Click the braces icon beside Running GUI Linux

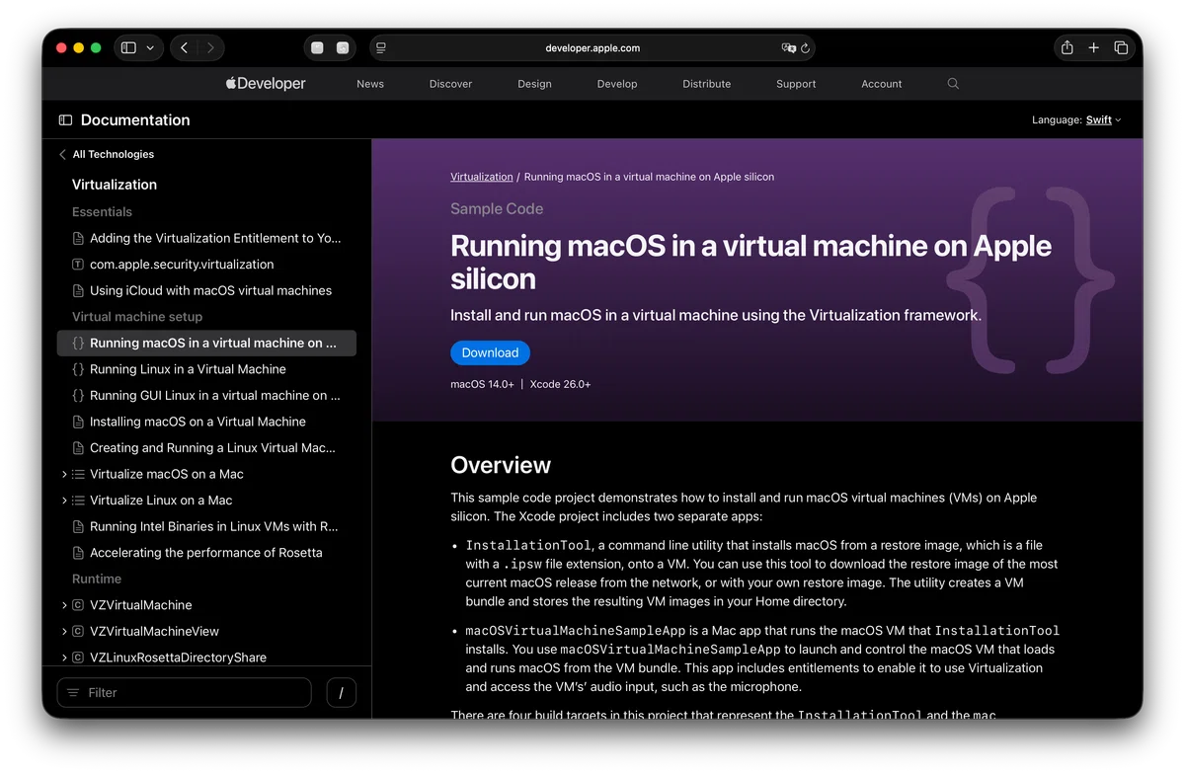78,395
